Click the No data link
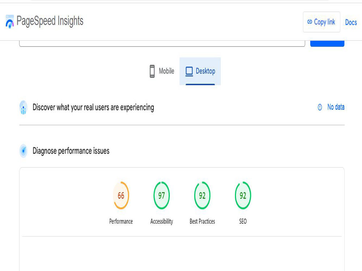 click(x=336, y=107)
